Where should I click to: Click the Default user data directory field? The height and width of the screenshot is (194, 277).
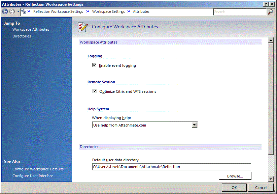pos(171,167)
